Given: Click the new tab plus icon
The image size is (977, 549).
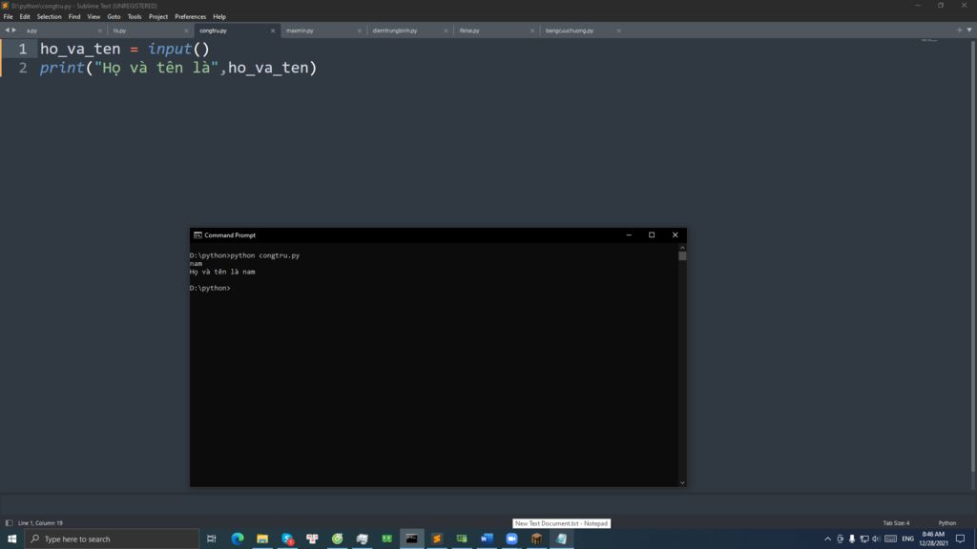Looking at the screenshot, I should pos(960,30).
